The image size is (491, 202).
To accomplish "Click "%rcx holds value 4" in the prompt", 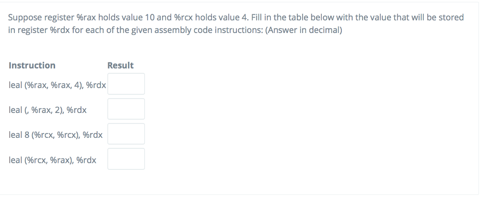I will pyautogui.click(x=210, y=17).
